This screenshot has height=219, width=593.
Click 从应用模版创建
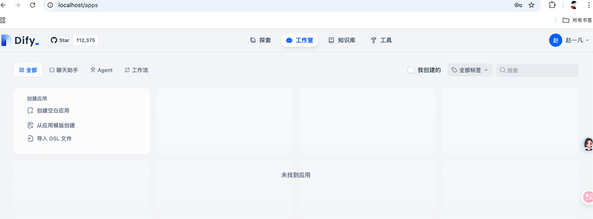(51, 125)
